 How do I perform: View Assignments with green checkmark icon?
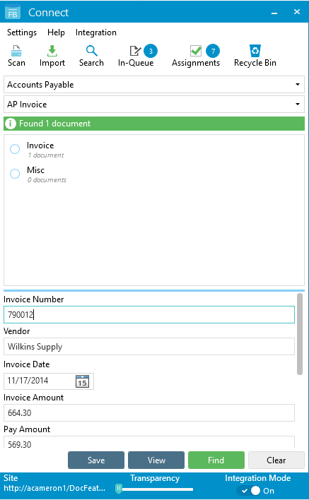tap(196, 56)
